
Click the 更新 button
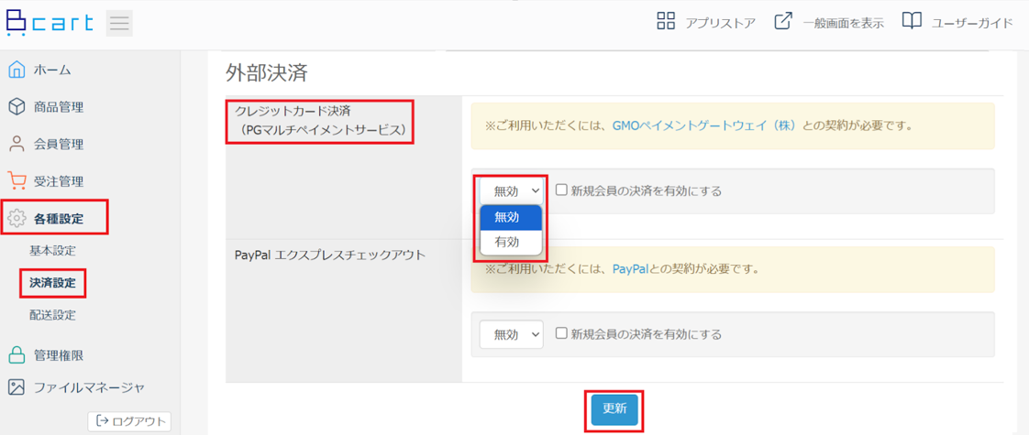[614, 408]
